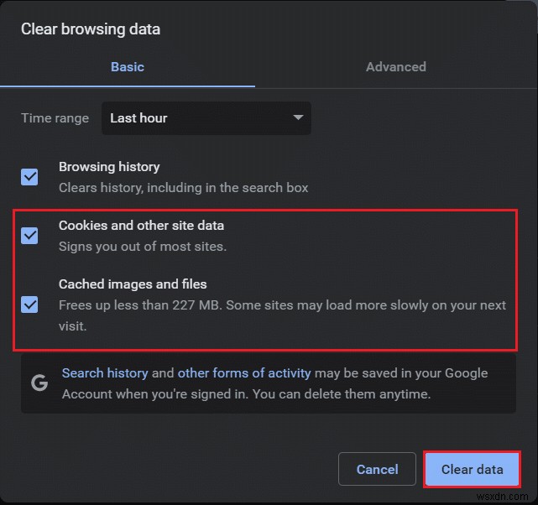Image resolution: width=538 pixels, height=505 pixels.
Task: Click the Browsing history label text
Action: [109, 167]
